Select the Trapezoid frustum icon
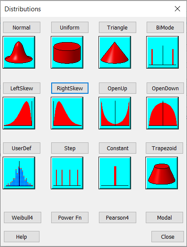The image size is (187, 247). (162, 173)
